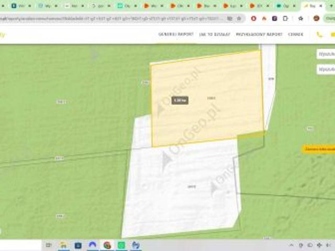Open the Jak to działa menu item
Image resolution: width=335 pixels, height=251 pixels.
pyautogui.click(x=215, y=34)
